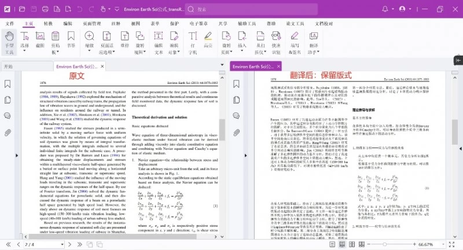Open the comments panel in left sidebar
This screenshot has width=463, height=250.
click(x=8, y=116)
